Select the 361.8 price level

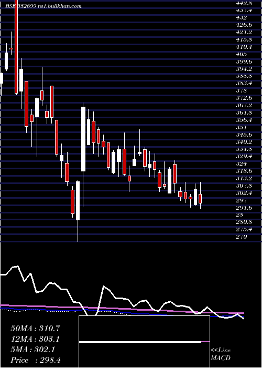click(x=244, y=113)
